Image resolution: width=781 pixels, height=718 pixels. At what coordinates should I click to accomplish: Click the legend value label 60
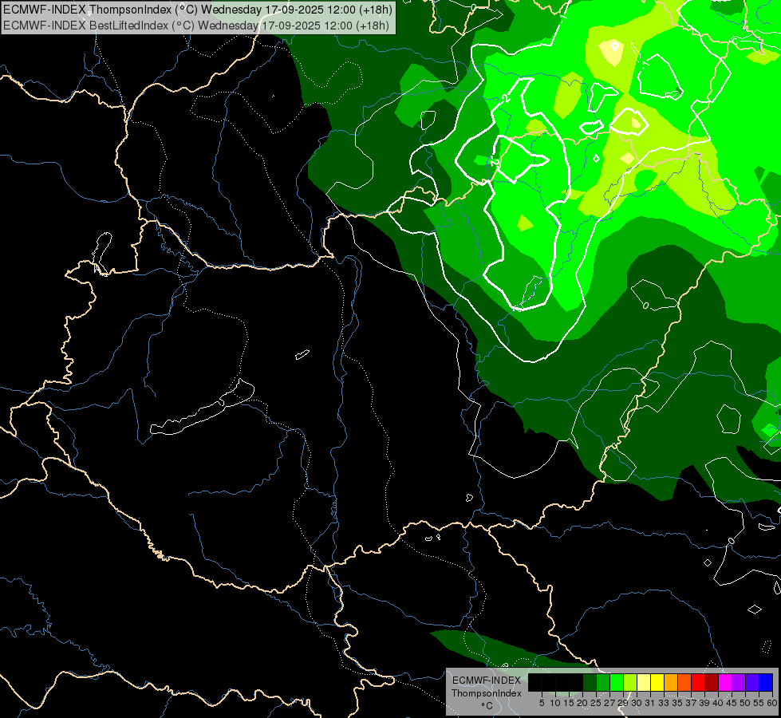(772, 703)
